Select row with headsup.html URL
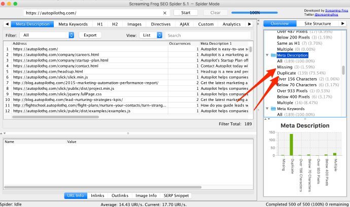Screen dimensions: 350x207 [126, 72]
